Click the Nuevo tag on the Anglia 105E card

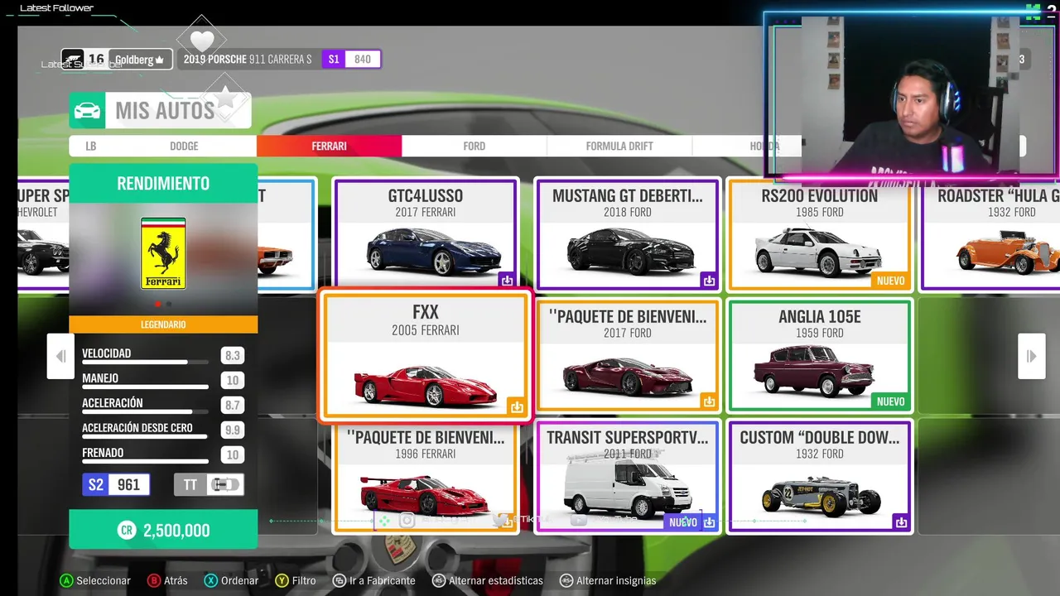(x=890, y=401)
